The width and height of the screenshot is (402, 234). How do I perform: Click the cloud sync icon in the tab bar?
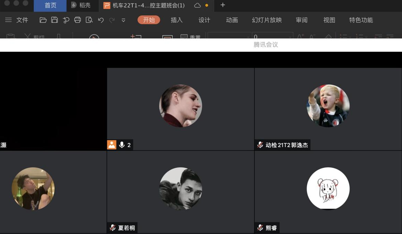tap(197, 6)
